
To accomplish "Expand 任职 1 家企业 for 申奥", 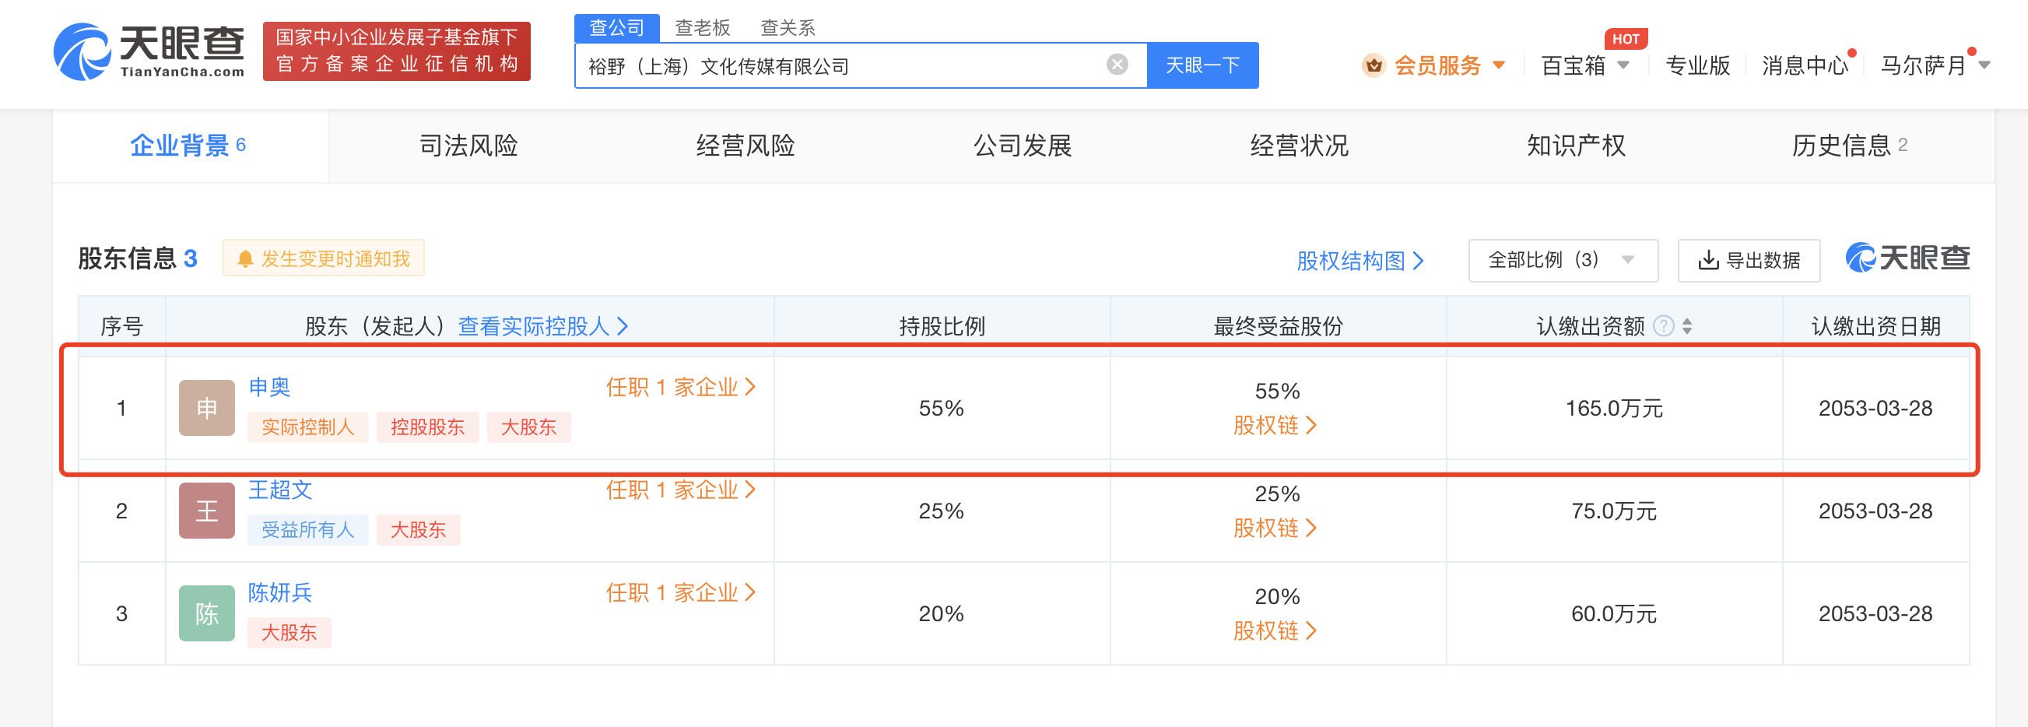I will click(x=681, y=387).
